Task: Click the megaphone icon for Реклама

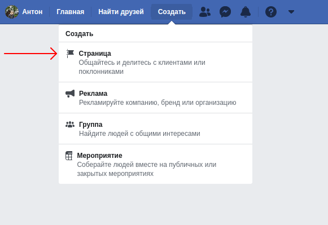Action: (70, 94)
